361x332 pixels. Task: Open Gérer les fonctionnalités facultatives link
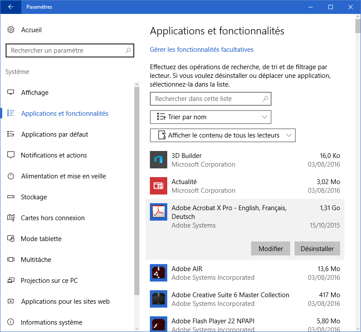coord(202,50)
